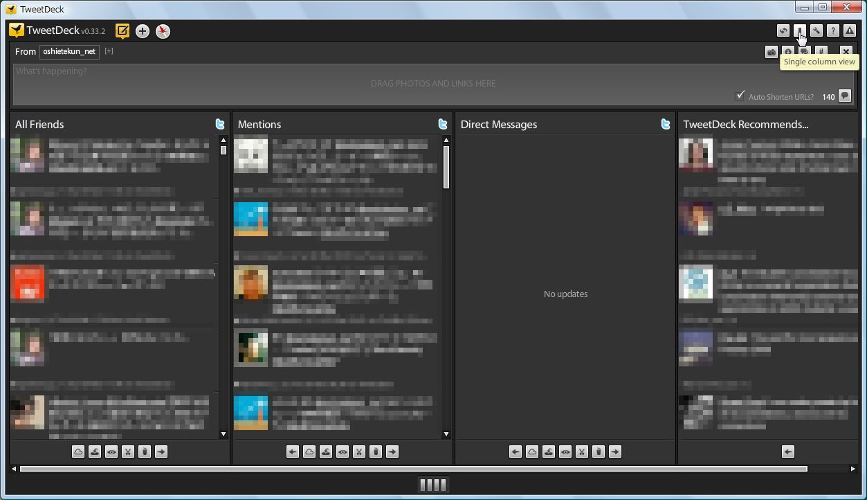Refresh all columns with the arrows icon
The width and height of the screenshot is (867, 500).
coord(783,31)
